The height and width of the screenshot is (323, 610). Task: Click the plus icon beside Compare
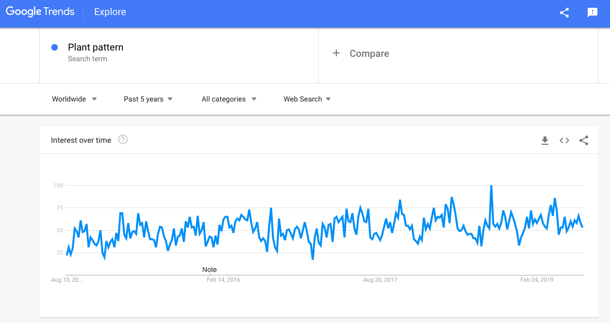[336, 53]
